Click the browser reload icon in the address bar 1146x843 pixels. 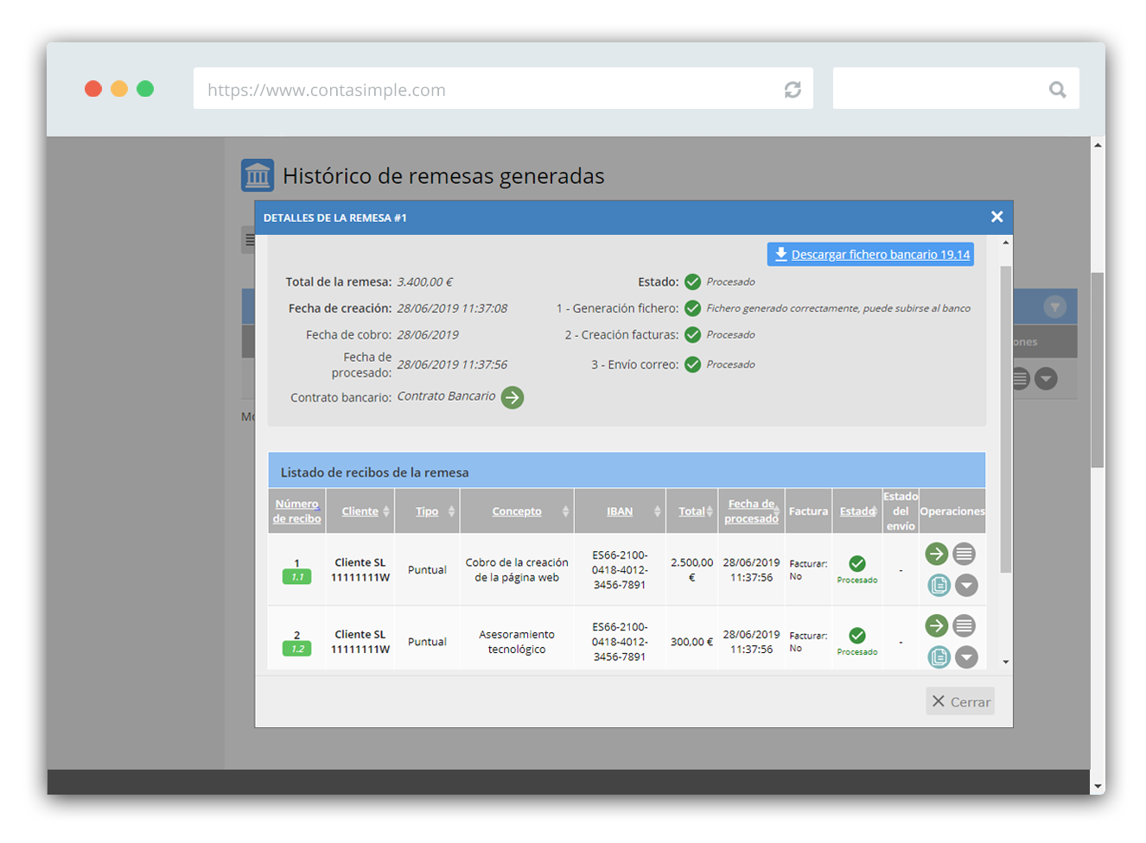793,89
